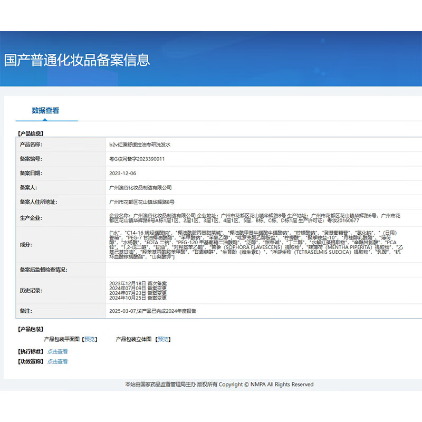Screen dimensions: 422x422
Task: Open 预览 link for 产品包装平面图
Action: [90, 339]
